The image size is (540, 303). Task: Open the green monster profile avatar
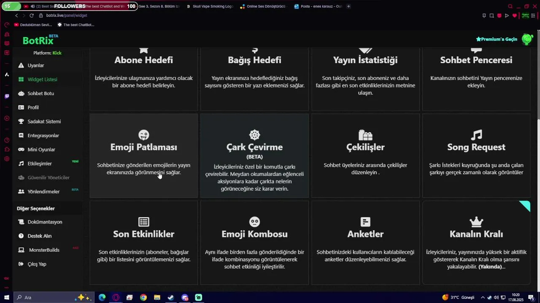[x=527, y=39]
